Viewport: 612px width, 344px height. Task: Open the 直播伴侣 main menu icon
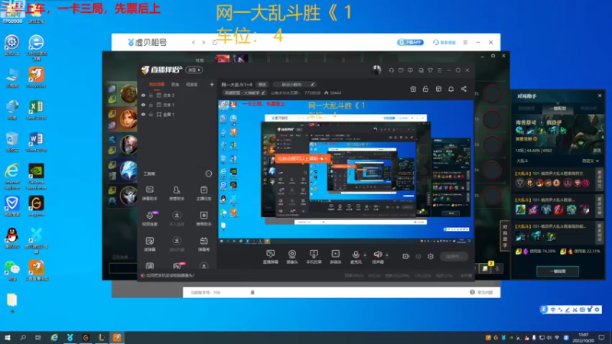439,70
